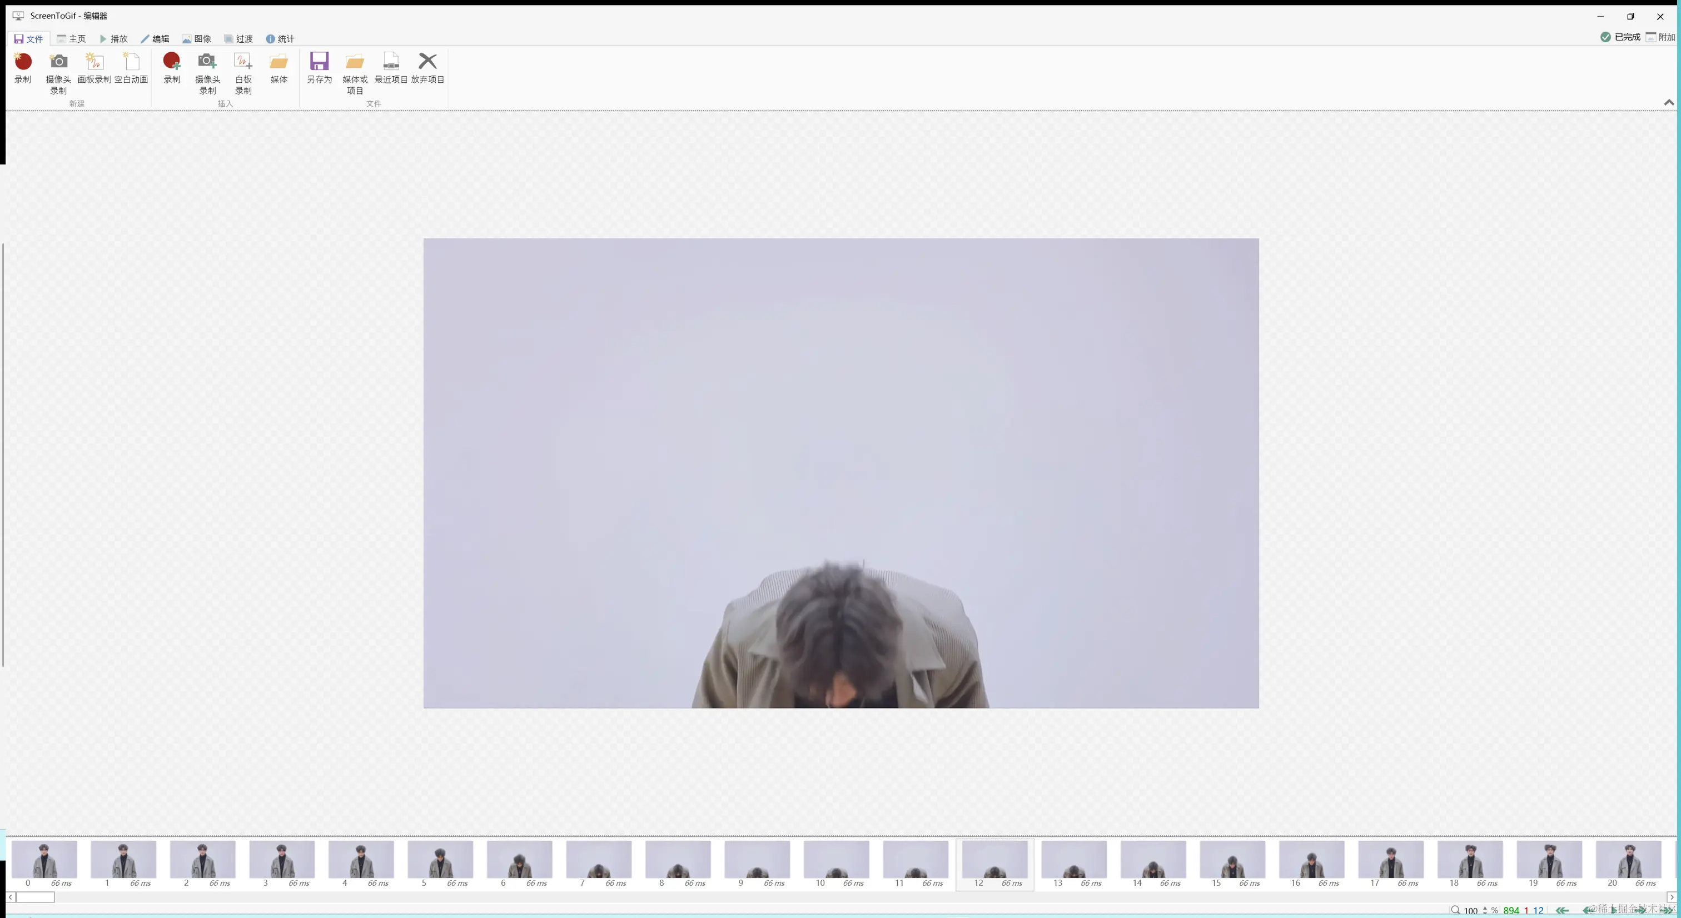This screenshot has width=1681, height=918.
Task: Select frame 12 in the timeline
Action: coord(994,863)
